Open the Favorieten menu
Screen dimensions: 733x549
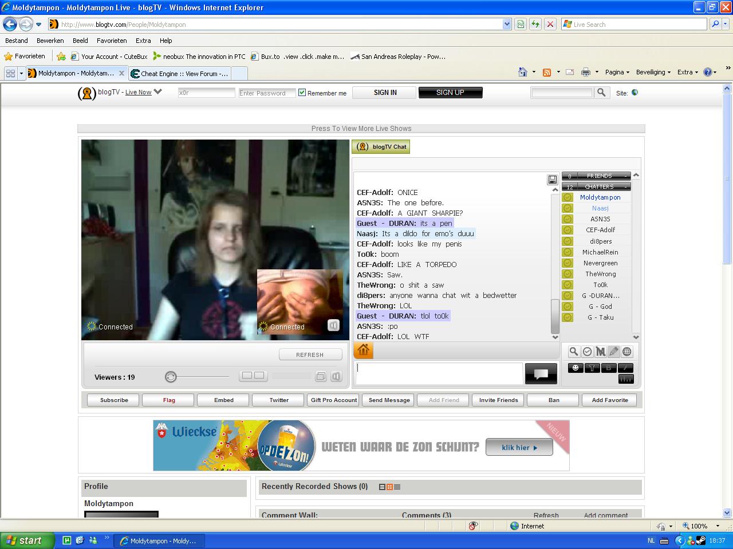coord(112,41)
